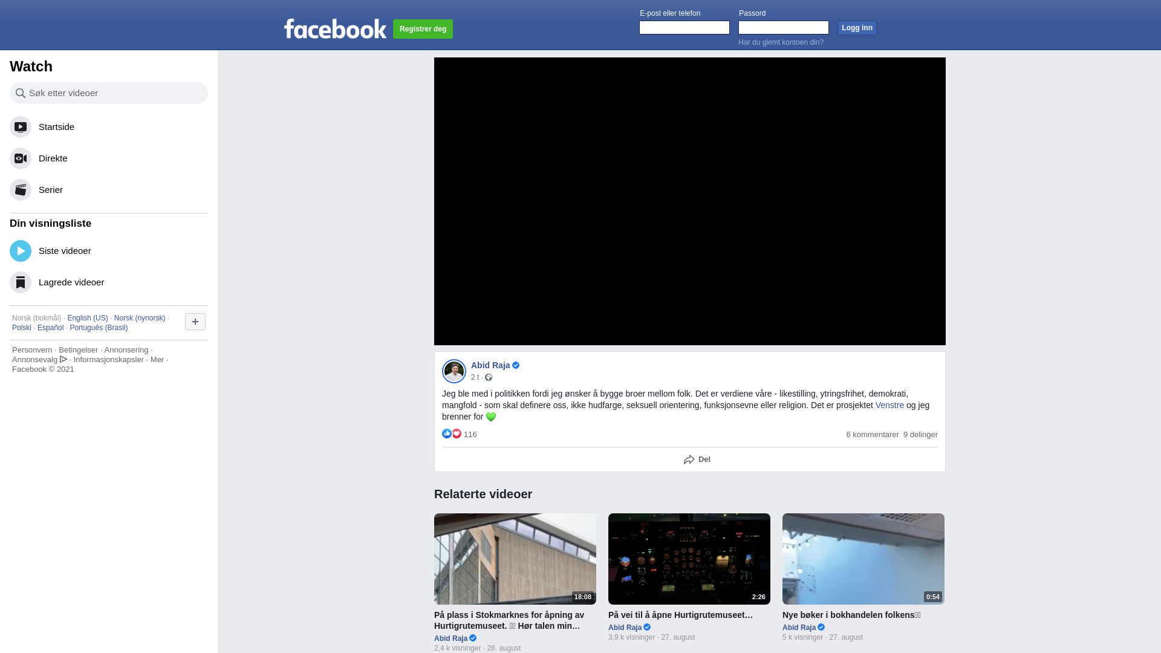Open Abid Raja under 2:26 video
The width and height of the screenshot is (1161, 653).
tap(625, 628)
